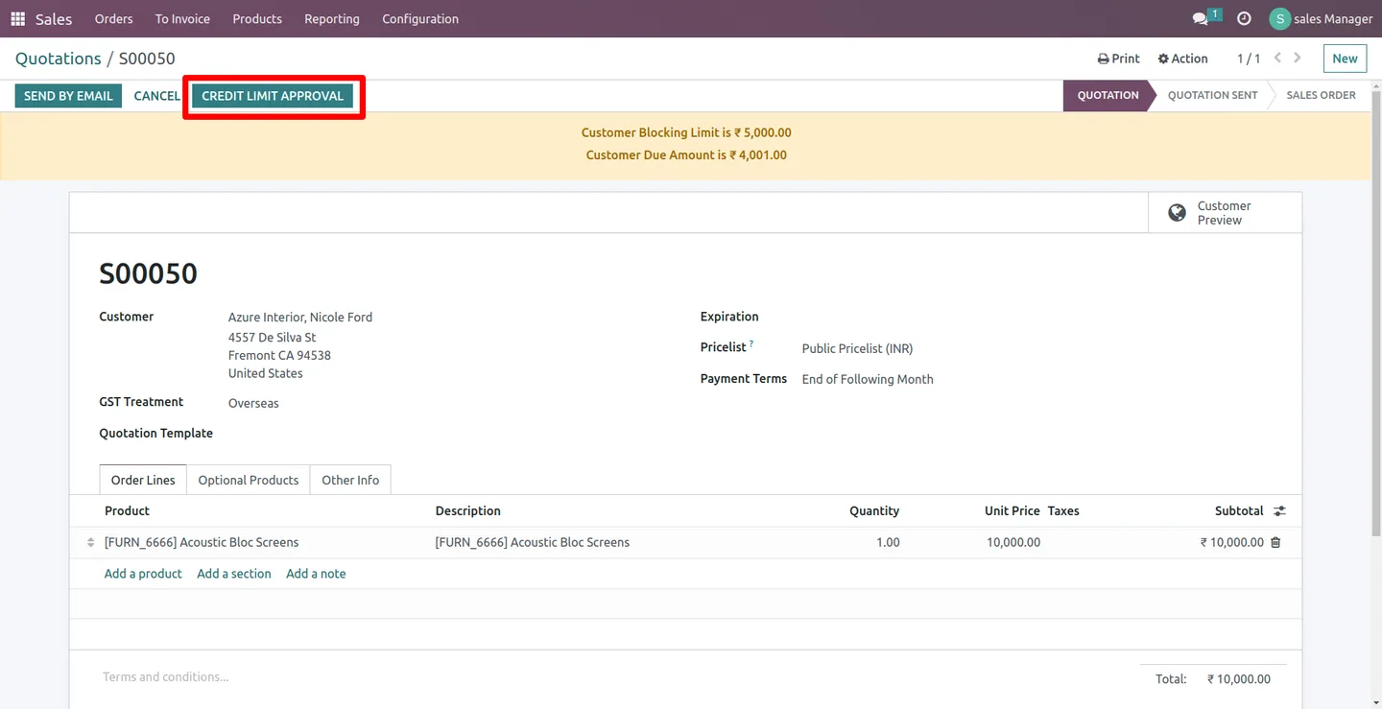Click the Taxes column header

pyautogui.click(x=1063, y=511)
